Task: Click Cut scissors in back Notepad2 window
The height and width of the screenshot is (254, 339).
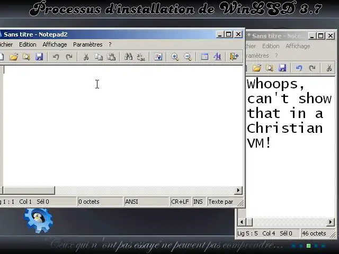Action: point(329,68)
